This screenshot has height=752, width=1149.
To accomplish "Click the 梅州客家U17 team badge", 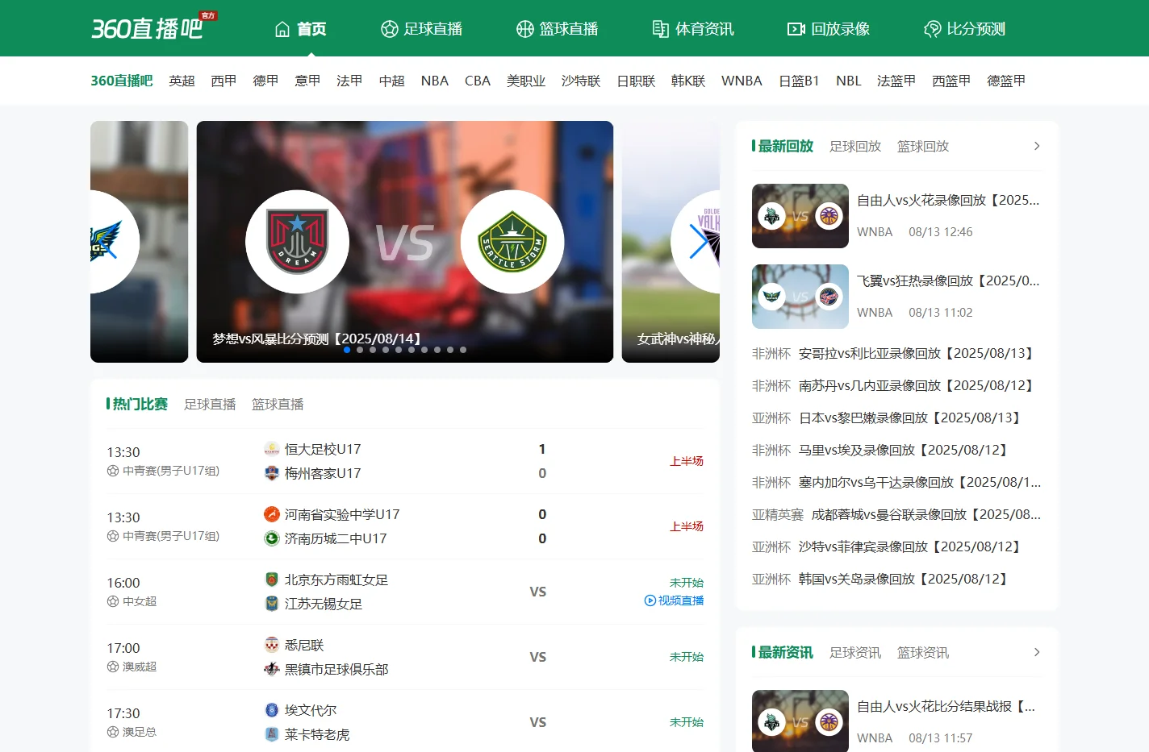I will pyautogui.click(x=272, y=473).
